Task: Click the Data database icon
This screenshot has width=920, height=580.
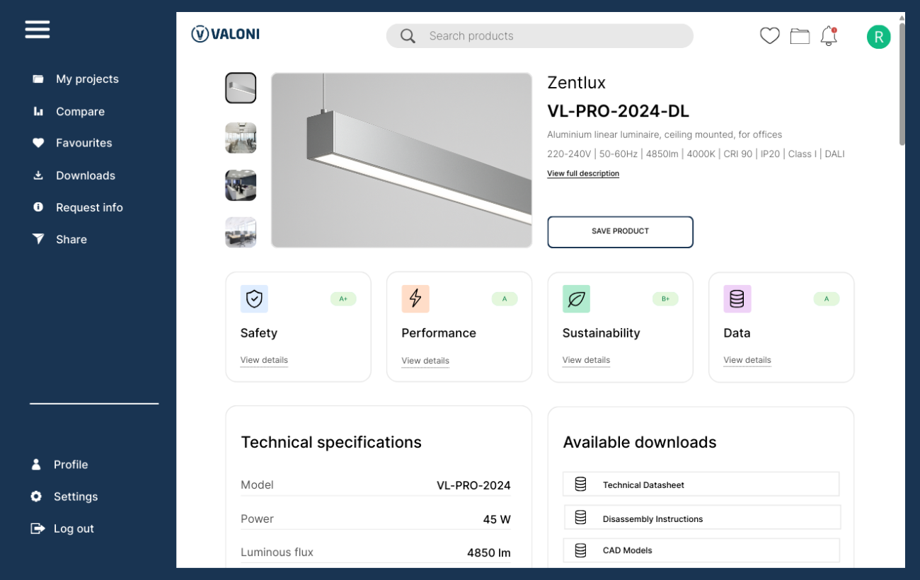Action: 737,299
